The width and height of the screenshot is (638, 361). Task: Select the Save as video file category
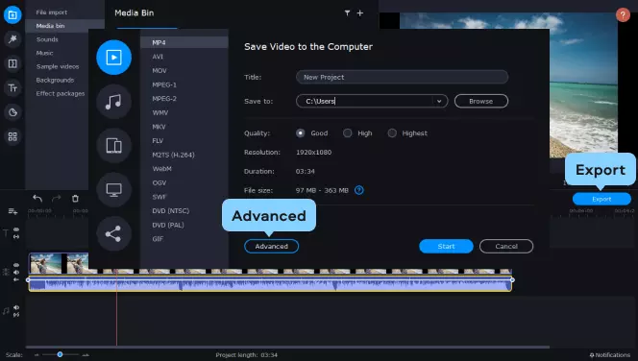(114, 58)
